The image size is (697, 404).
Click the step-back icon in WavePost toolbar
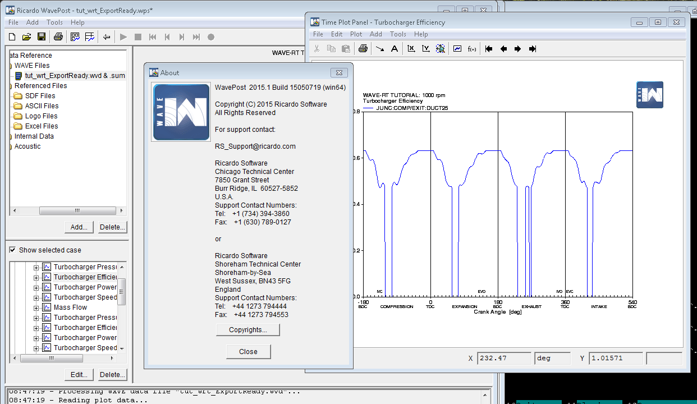167,37
